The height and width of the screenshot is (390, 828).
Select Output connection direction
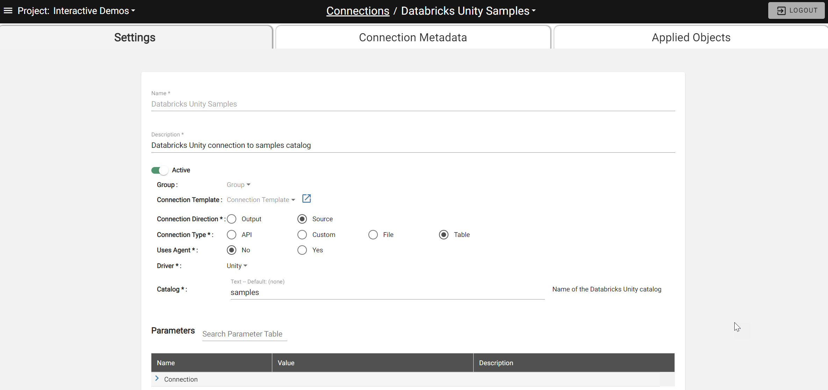coord(232,219)
